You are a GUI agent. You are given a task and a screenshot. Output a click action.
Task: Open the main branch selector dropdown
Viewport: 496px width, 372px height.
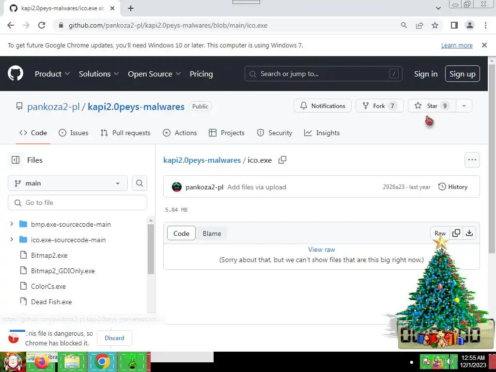[x=68, y=183]
